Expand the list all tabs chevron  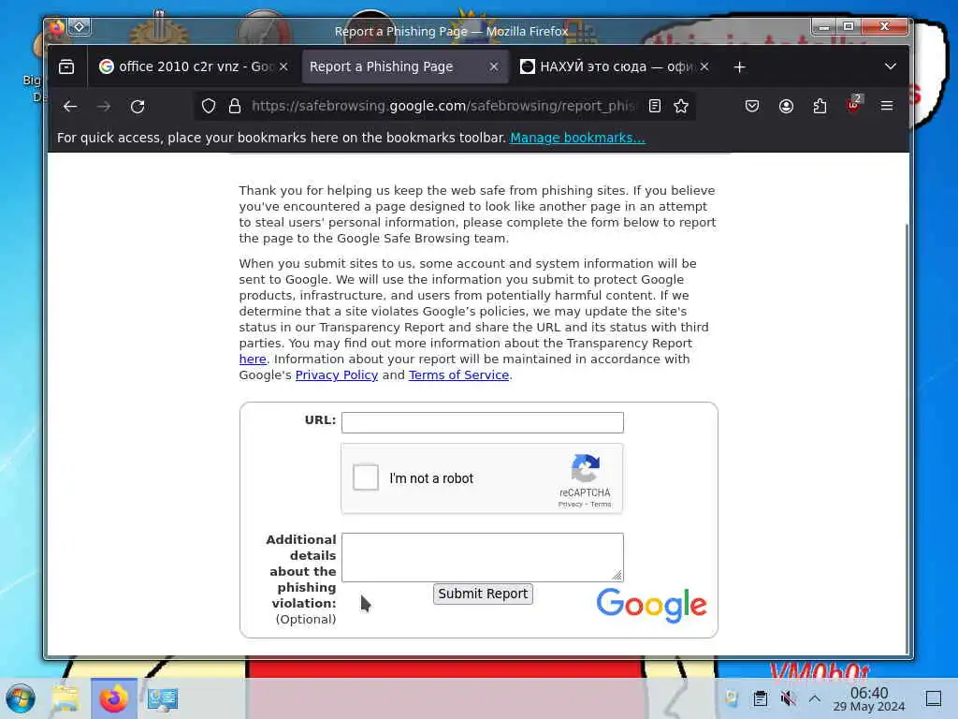891,66
